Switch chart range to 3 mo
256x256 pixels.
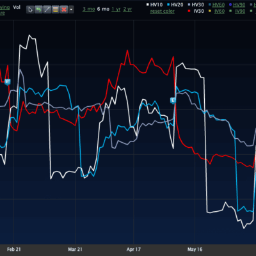coord(89,9)
